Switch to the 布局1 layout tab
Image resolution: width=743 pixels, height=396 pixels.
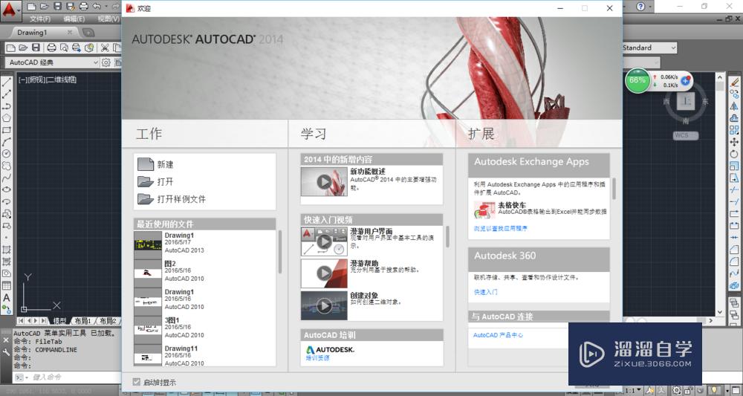coord(83,321)
